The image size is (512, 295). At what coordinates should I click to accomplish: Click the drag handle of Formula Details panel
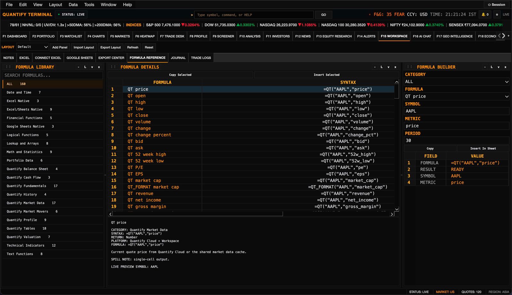113,67
